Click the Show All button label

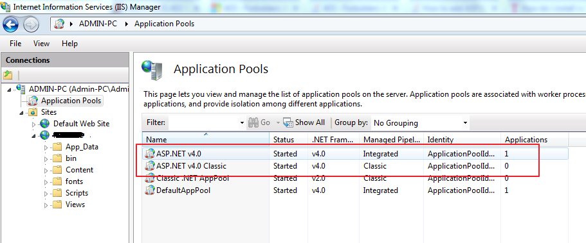[x=310, y=122]
